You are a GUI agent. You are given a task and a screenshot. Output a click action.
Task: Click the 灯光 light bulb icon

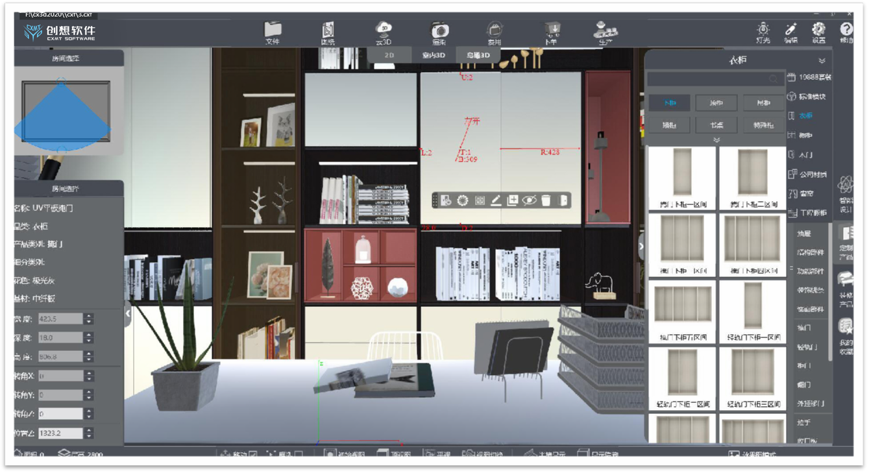point(763,29)
